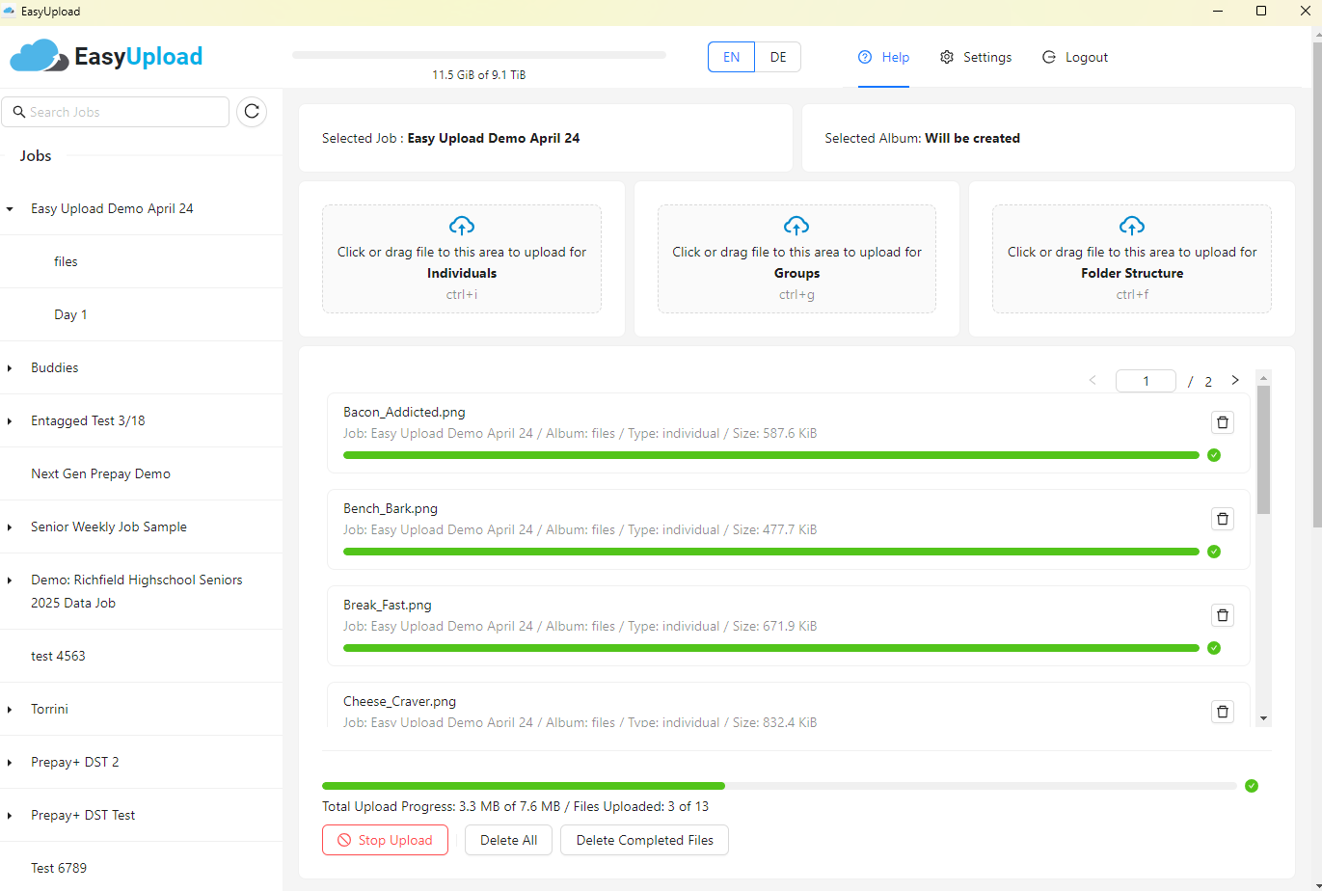1322x891 pixels.
Task: Click Delete Completed Files button
Action: pyautogui.click(x=644, y=840)
